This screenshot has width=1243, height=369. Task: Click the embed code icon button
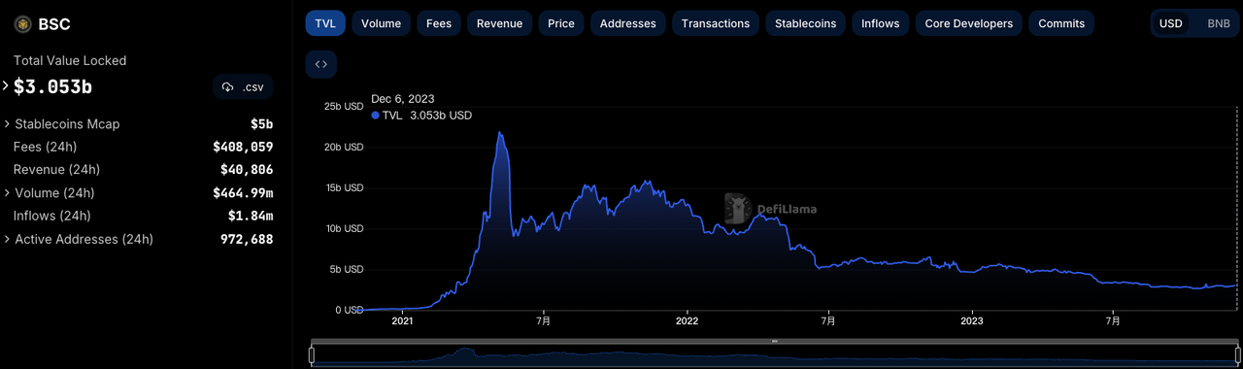(321, 64)
